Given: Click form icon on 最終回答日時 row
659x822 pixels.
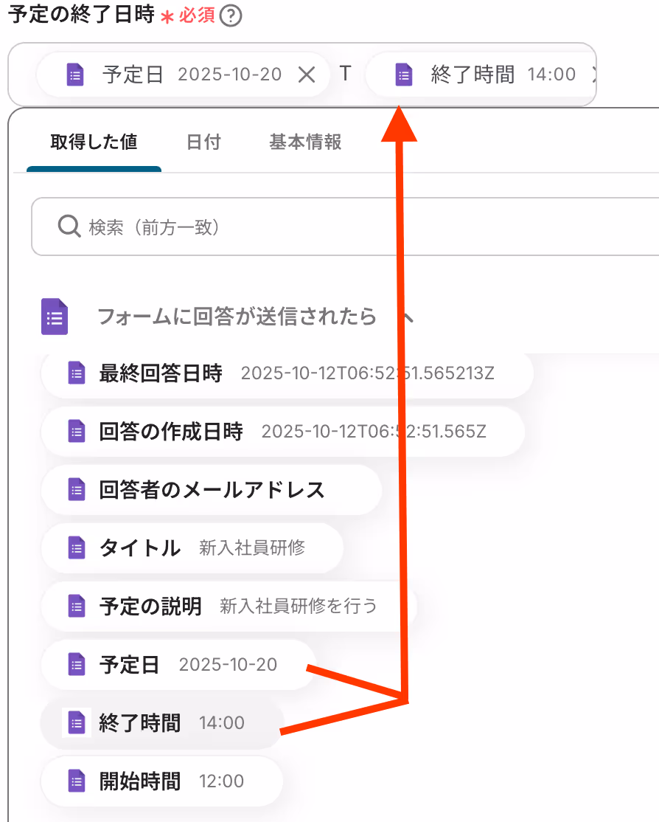Looking at the screenshot, I should pyautogui.click(x=77, y=373).
